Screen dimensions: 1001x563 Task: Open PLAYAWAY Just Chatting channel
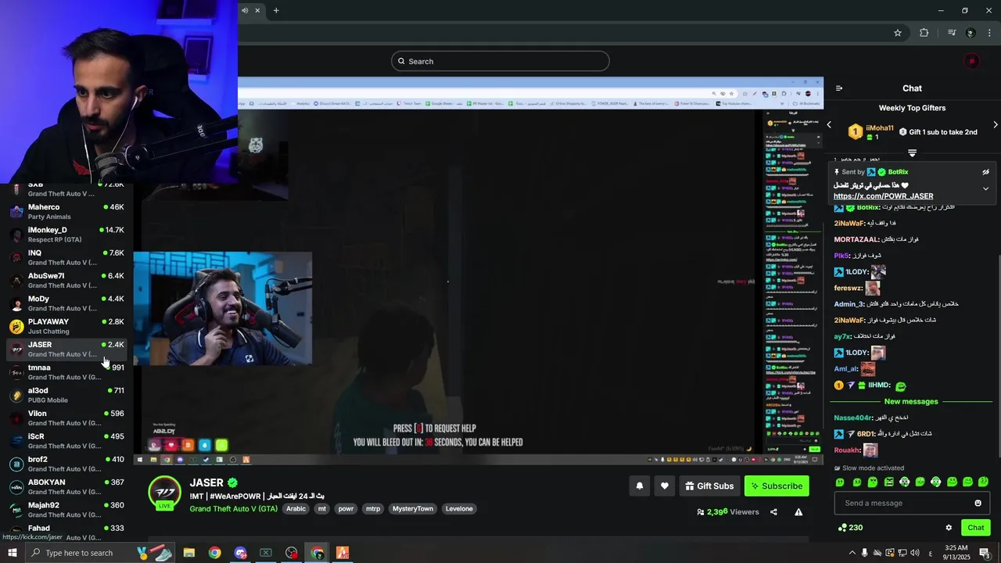tap(66, 326)
